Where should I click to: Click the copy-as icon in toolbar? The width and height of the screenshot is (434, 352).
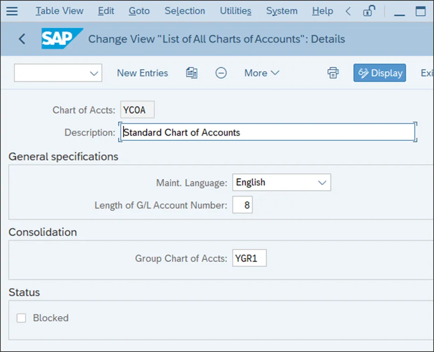[x=192, y=73]
